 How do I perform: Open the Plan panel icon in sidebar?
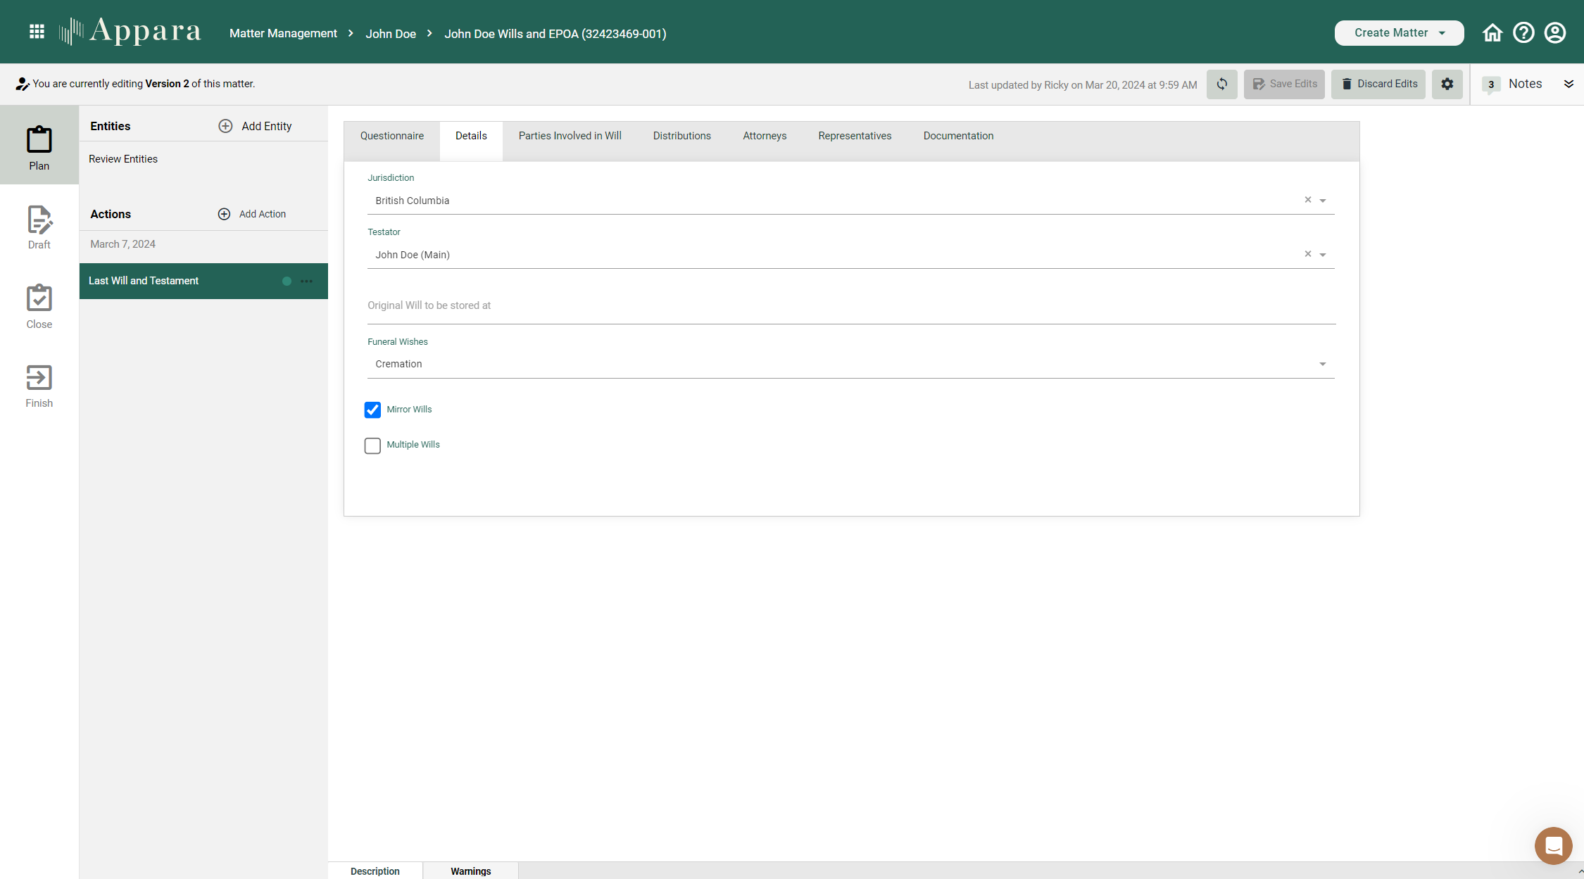point(39,146)
